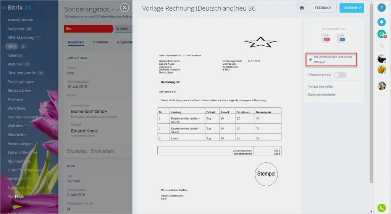Enable the Öffentlicher Link switch

tap(340, 75)
